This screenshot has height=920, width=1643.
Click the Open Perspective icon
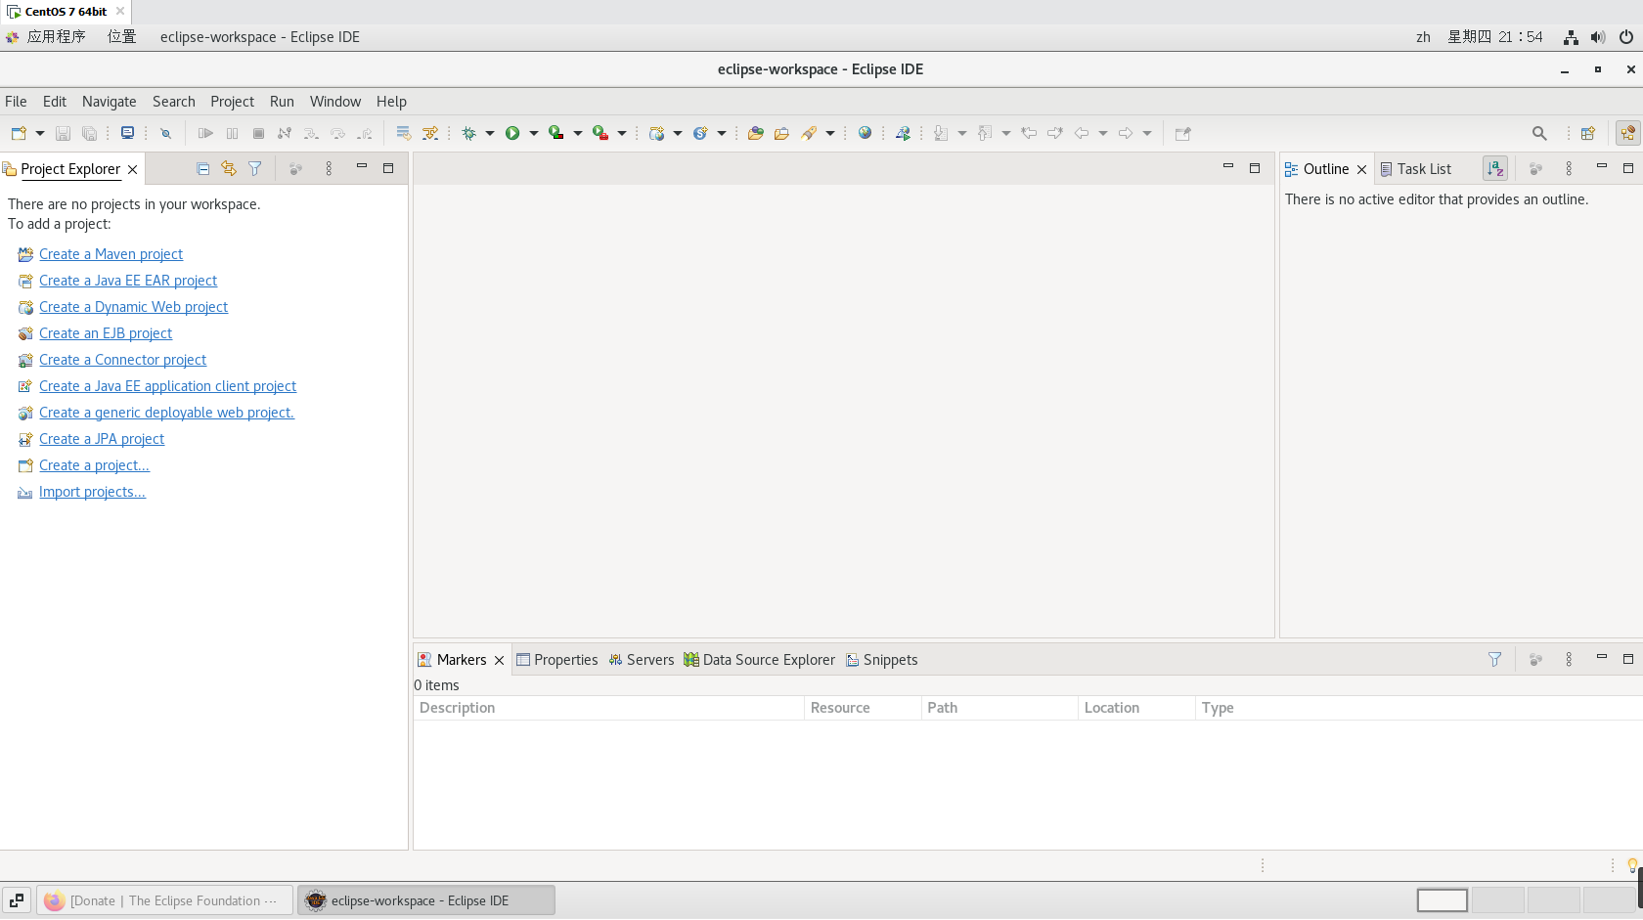(x=1588, y=133)
